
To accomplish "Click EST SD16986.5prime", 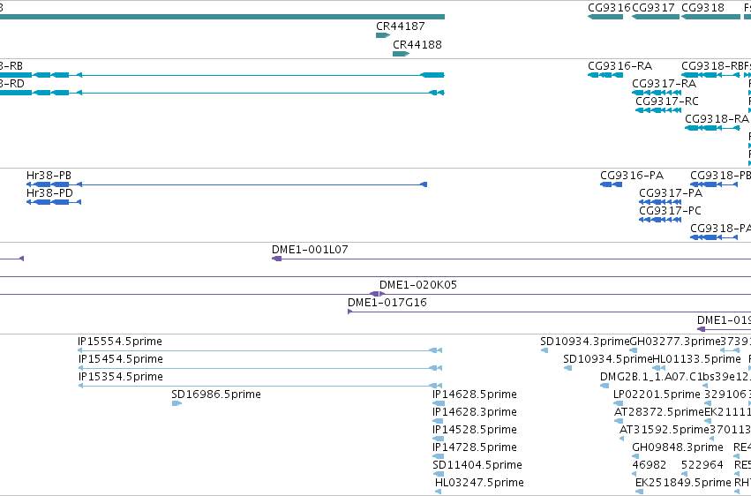I will [176, 403].
